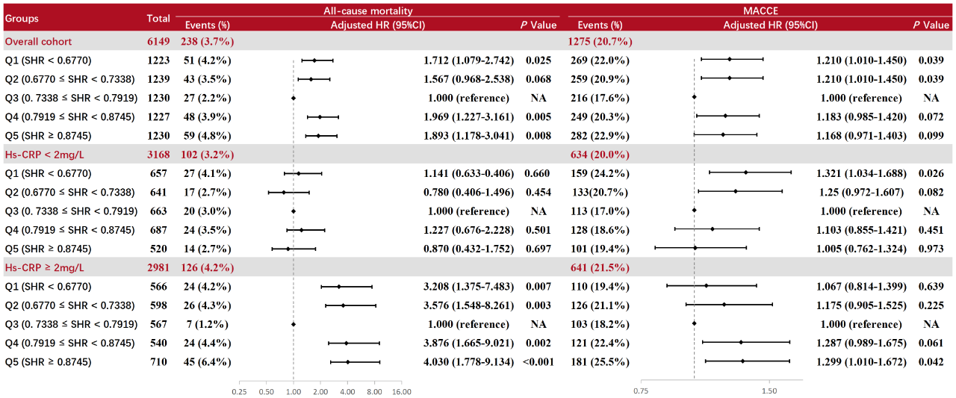Click the All-cause mortality header
Image resolution: width=956 pixels, height=398 pixels.
(367, 11)
